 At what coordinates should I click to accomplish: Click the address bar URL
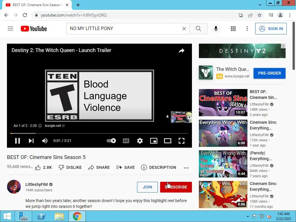[x=74, y=15]
